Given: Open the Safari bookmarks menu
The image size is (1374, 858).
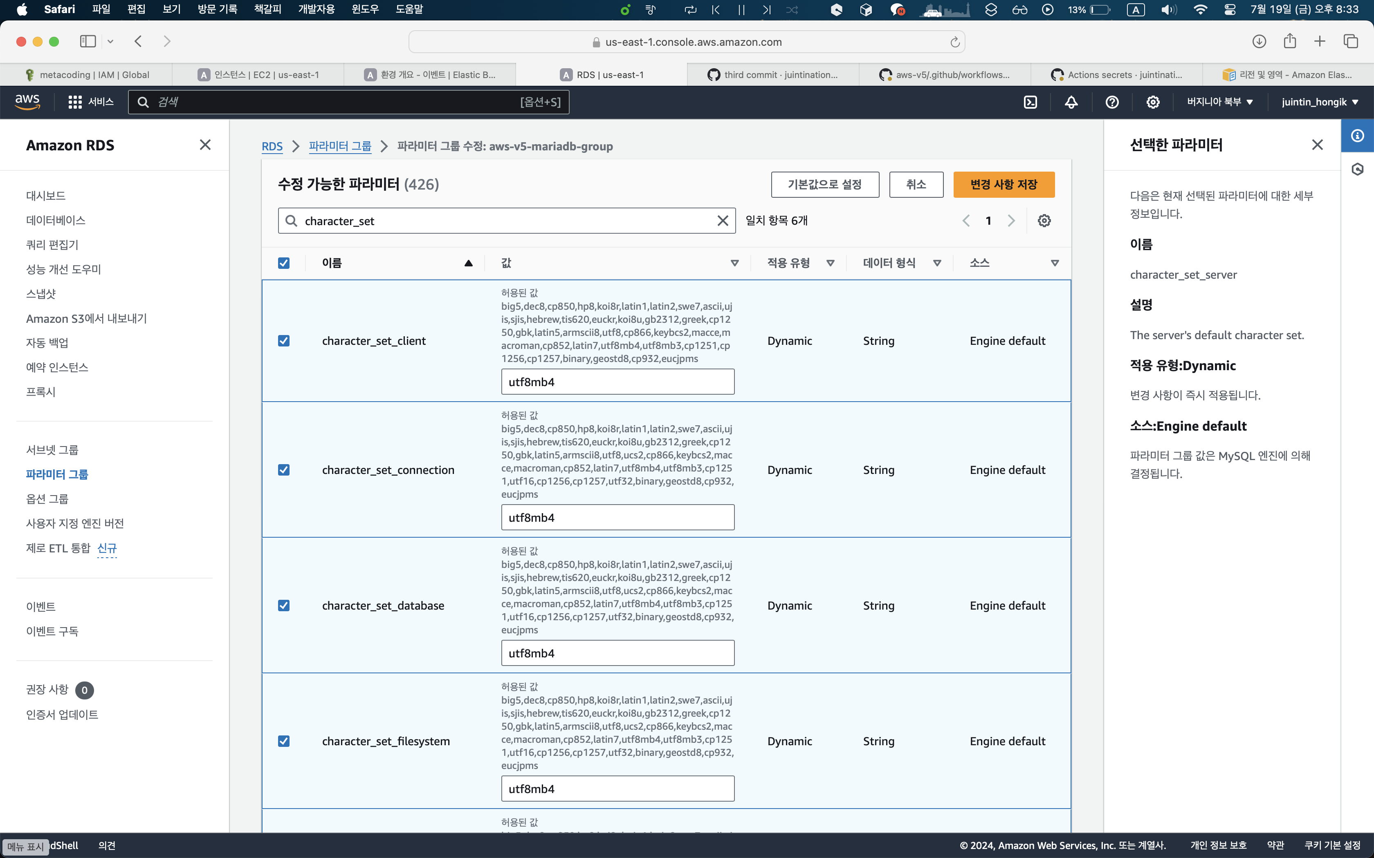Looking at the screenshot, I should pyautogui.click(x=267, y=9).
